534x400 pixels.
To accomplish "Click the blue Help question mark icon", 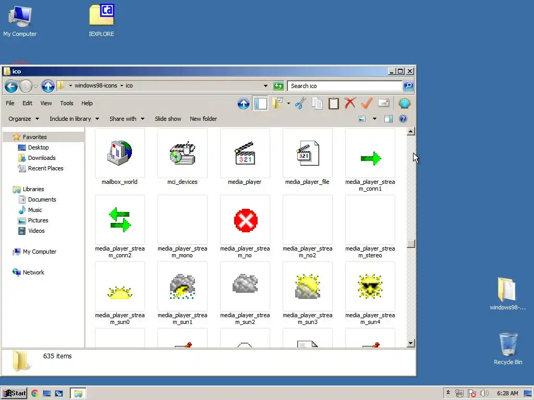I will click(x=403, y=119).
